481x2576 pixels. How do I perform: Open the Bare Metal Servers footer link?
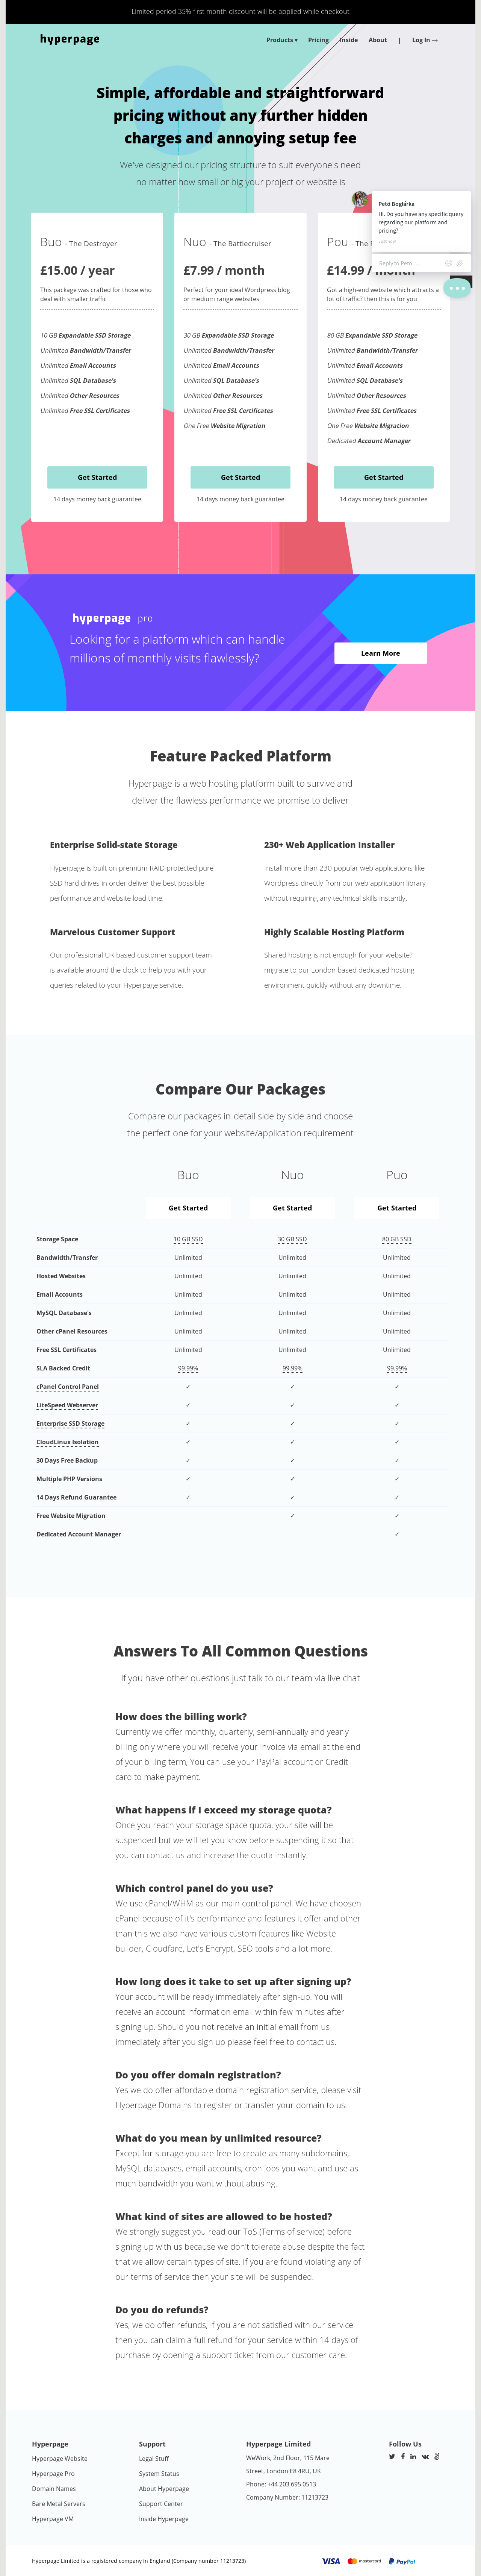58,2504
